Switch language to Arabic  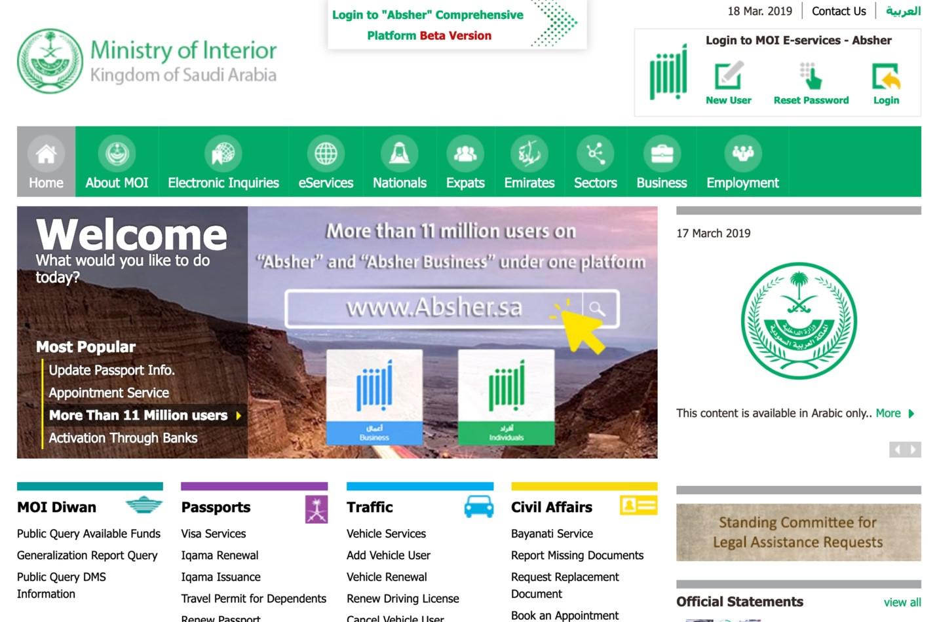point(903,11)
